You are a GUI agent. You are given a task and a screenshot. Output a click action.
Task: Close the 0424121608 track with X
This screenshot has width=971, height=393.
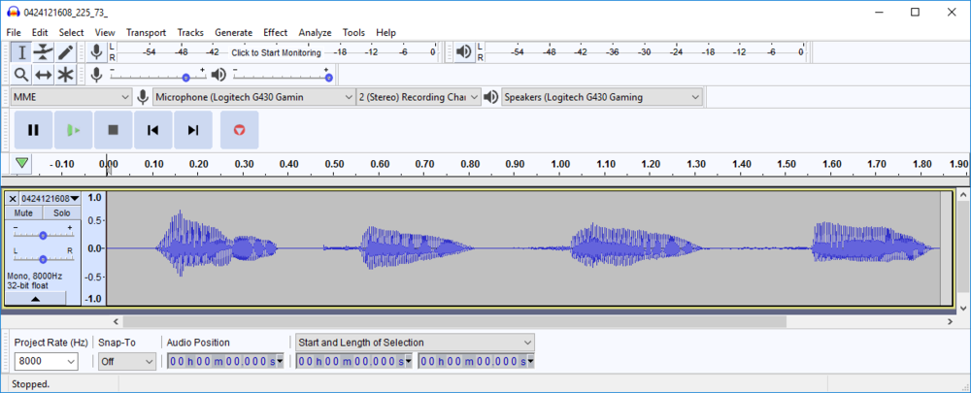pyautogui.click(x=13, y=199)
